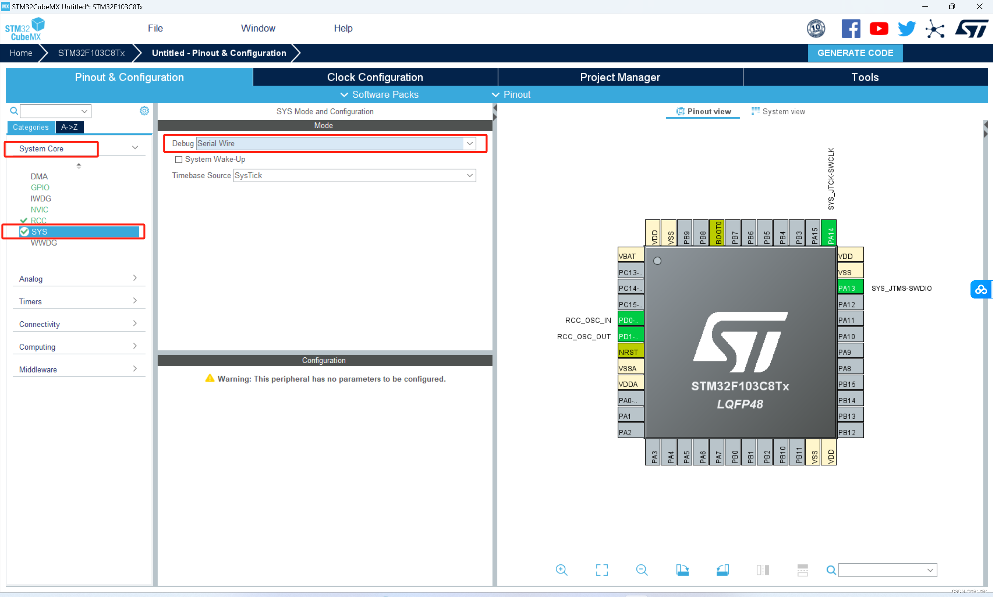Open the File menu
This screenshot has height=597, width=993.
(x=155, y=28)
